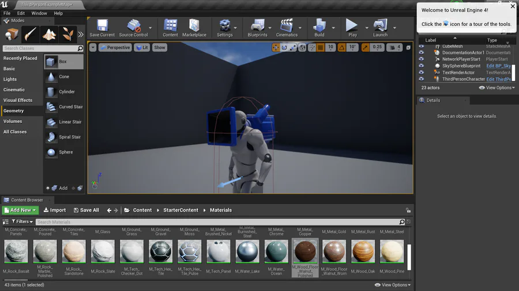Open Edit BP_Sky link
Screen dimensions: 519x291
click(498, 66)
